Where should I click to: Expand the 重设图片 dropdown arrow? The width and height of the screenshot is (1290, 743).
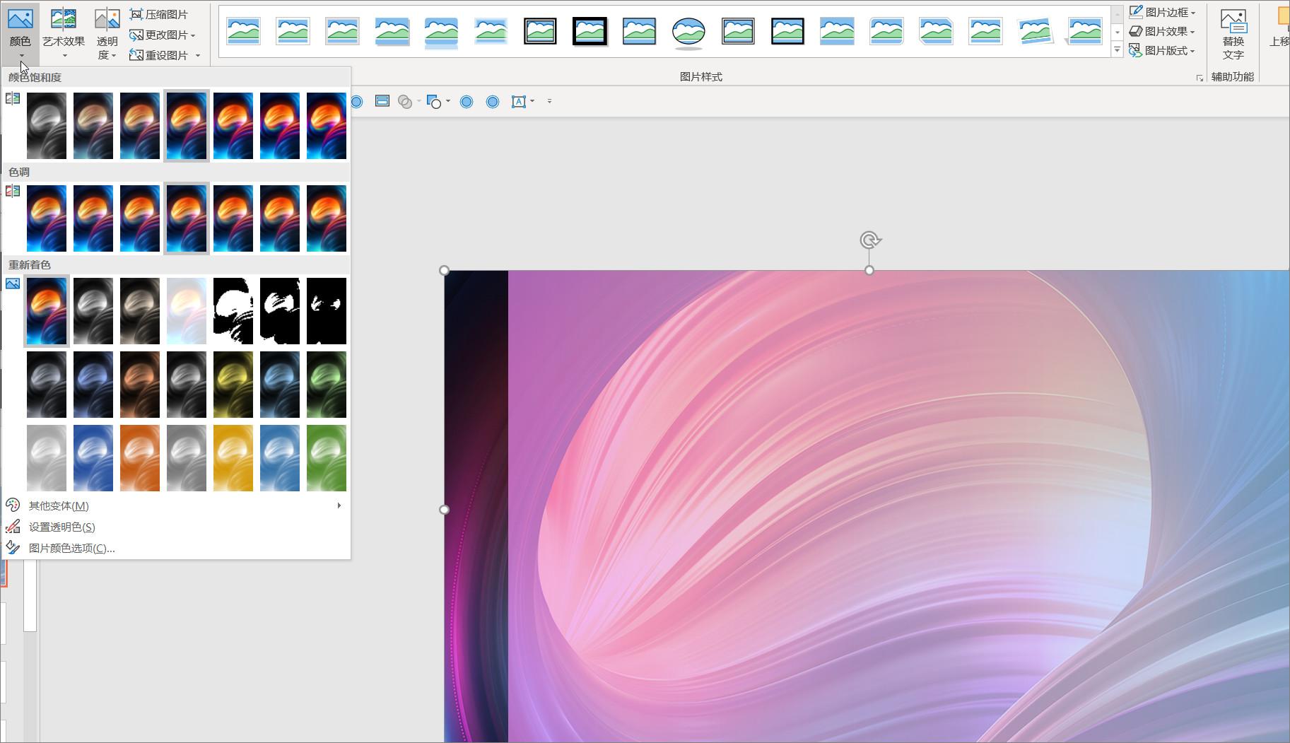[x=198, y=55]
